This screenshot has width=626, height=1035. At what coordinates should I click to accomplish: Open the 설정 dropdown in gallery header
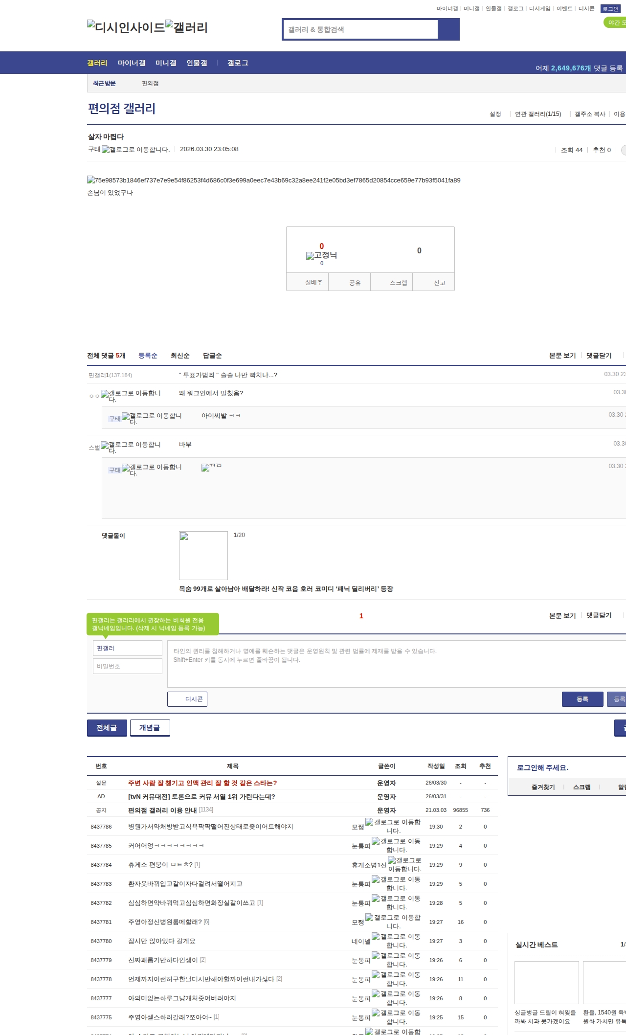coord(495,114)
